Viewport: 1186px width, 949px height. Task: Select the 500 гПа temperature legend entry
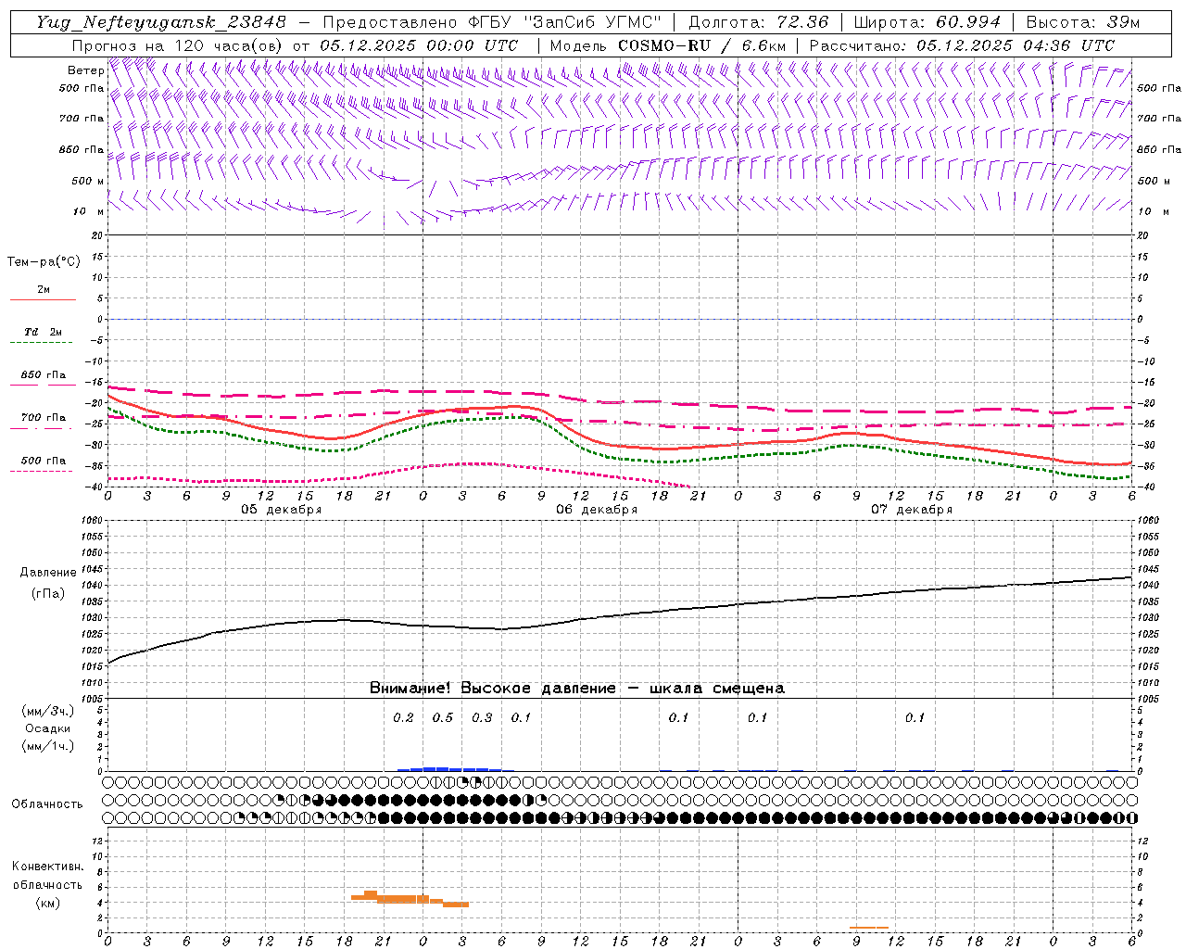tap(43, 460)
